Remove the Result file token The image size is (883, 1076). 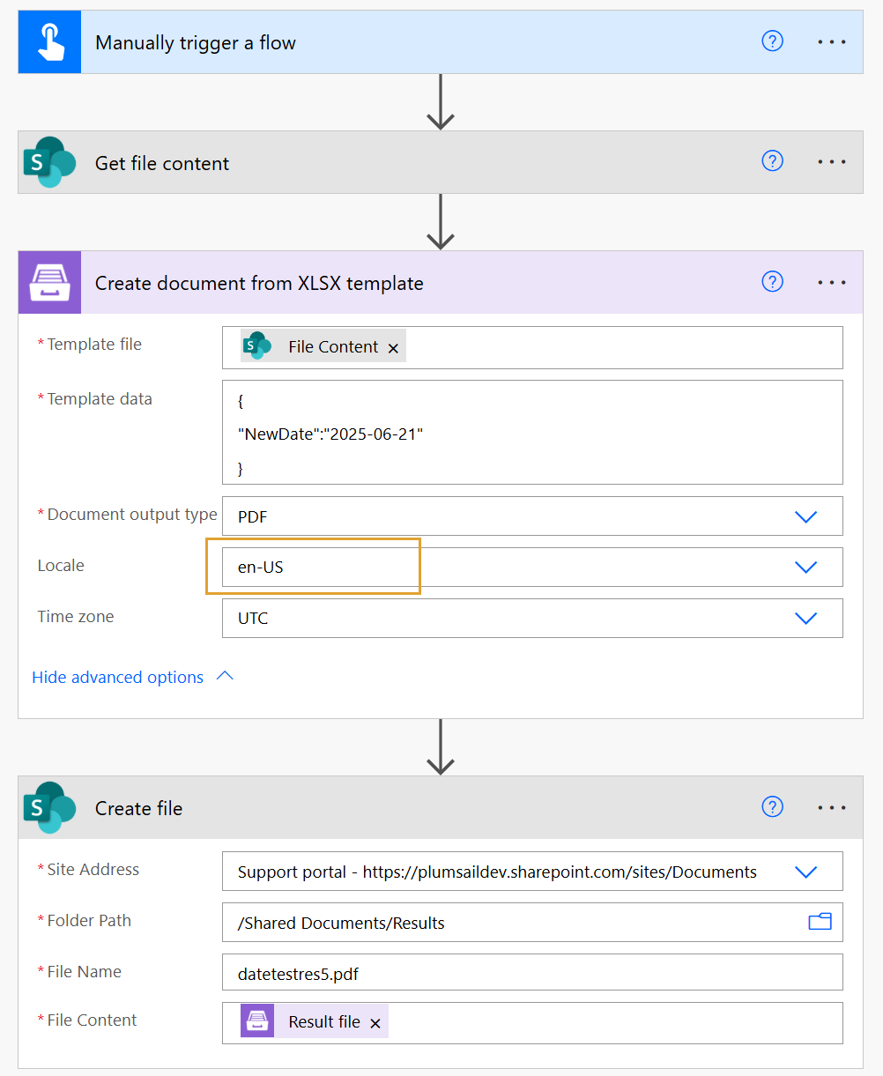pos(375,1023)
